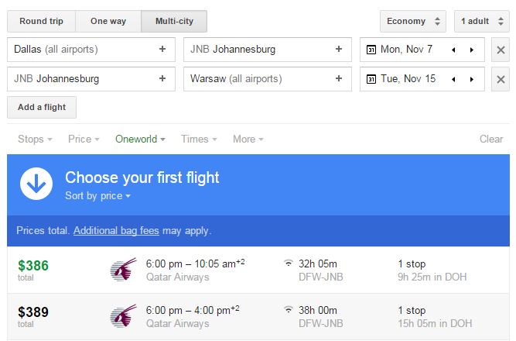The image size is (516, 341).
Task: Add an airport to Dallas origin field
Action: (x=162, y=50)
